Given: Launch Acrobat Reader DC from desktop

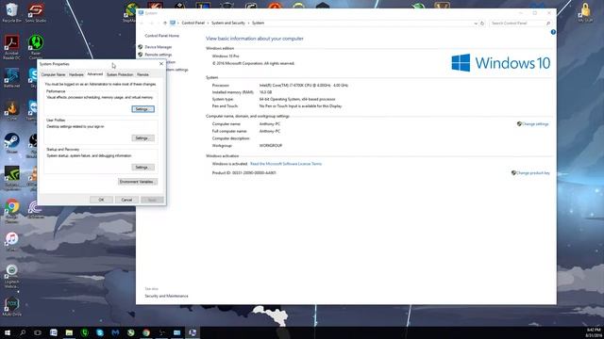Looking at the screenshot, I should coord(11,47).
